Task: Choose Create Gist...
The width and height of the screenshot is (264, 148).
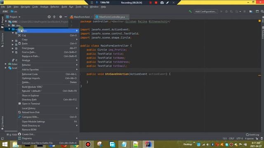Action: coord(49,134)
